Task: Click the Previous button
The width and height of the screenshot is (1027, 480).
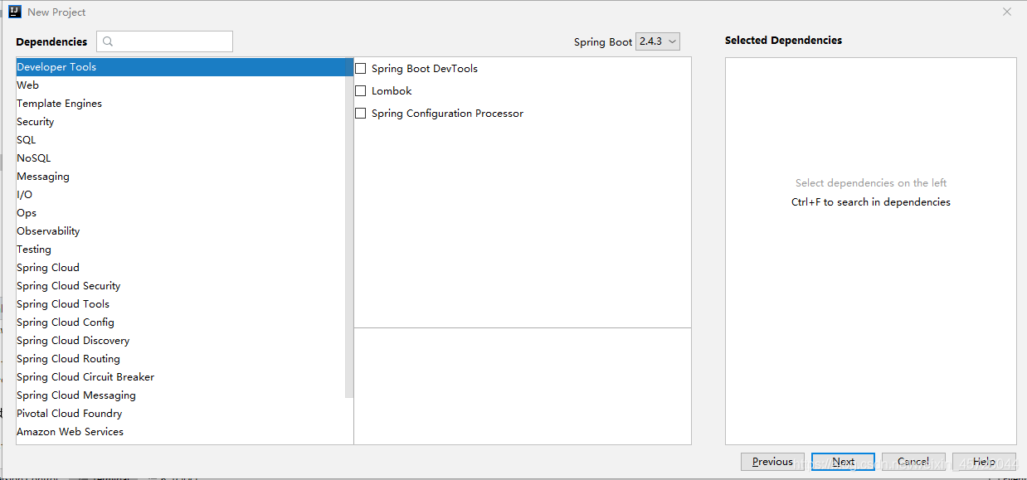Action: 772,462
